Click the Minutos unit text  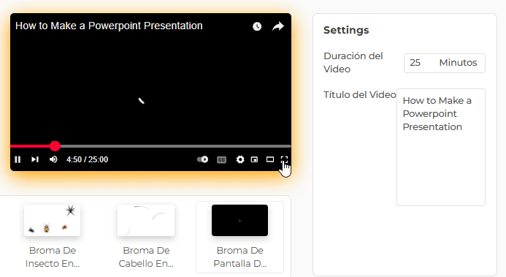(x=458, y=63)
